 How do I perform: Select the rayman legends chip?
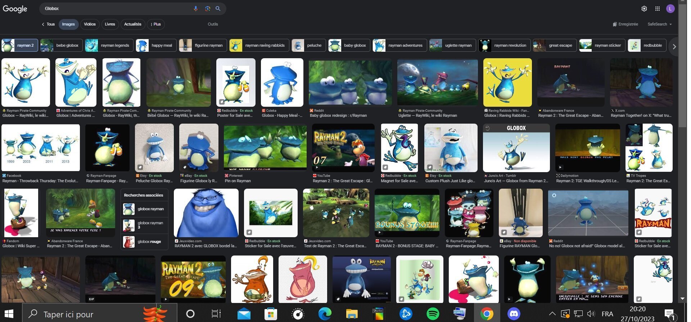pyautogui.click(x=109, y=45)
